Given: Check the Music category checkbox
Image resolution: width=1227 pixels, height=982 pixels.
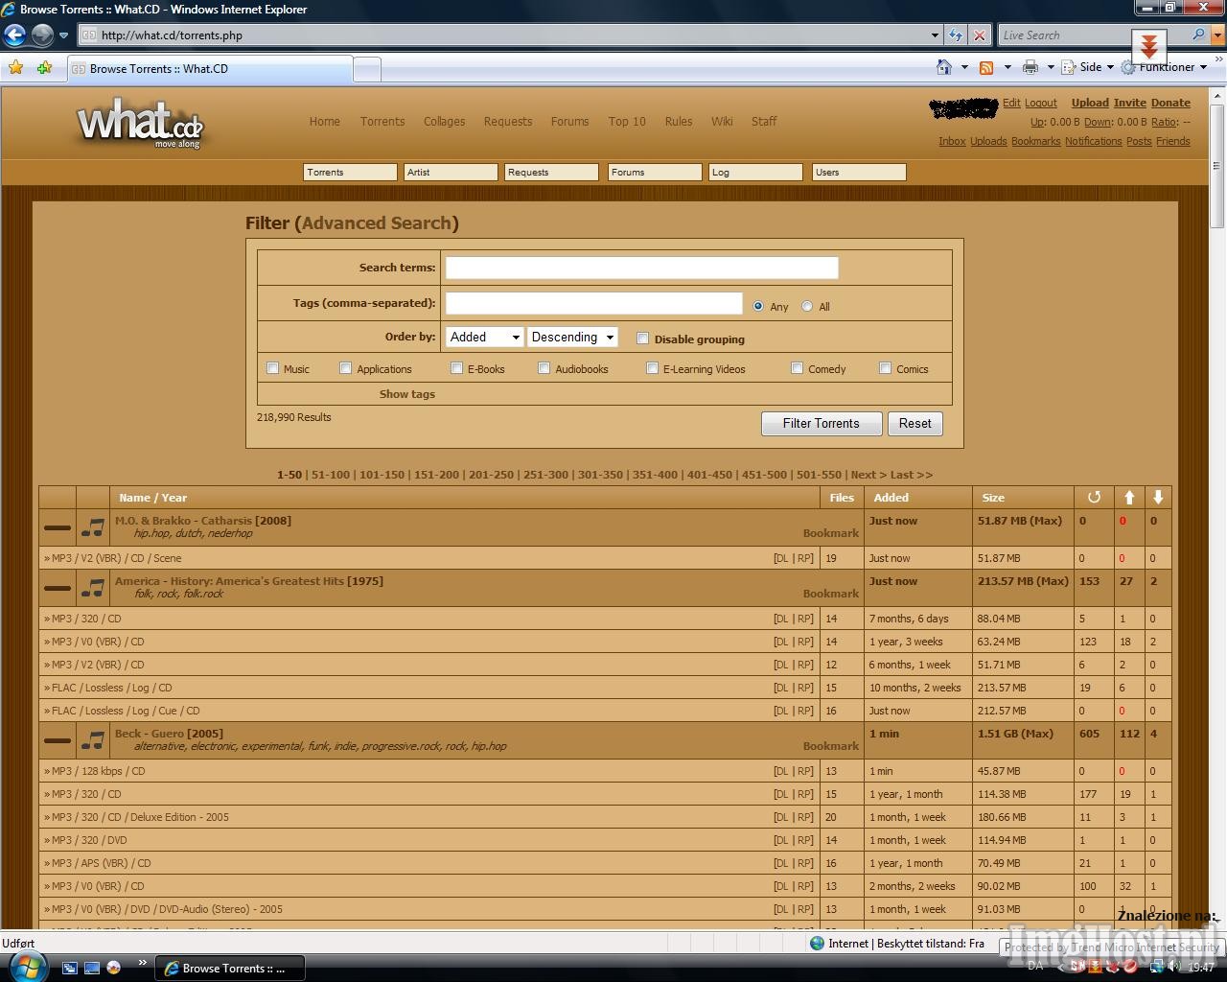Looking at the screenshot, I should click(x=273, y=368).
